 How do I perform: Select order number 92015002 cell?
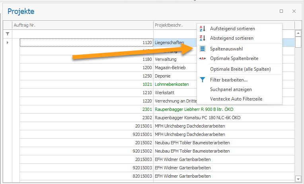(x=86, y=151)
